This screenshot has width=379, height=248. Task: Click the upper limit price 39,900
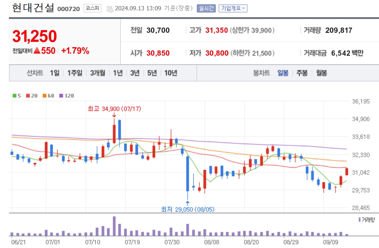[x=261, y=30]
